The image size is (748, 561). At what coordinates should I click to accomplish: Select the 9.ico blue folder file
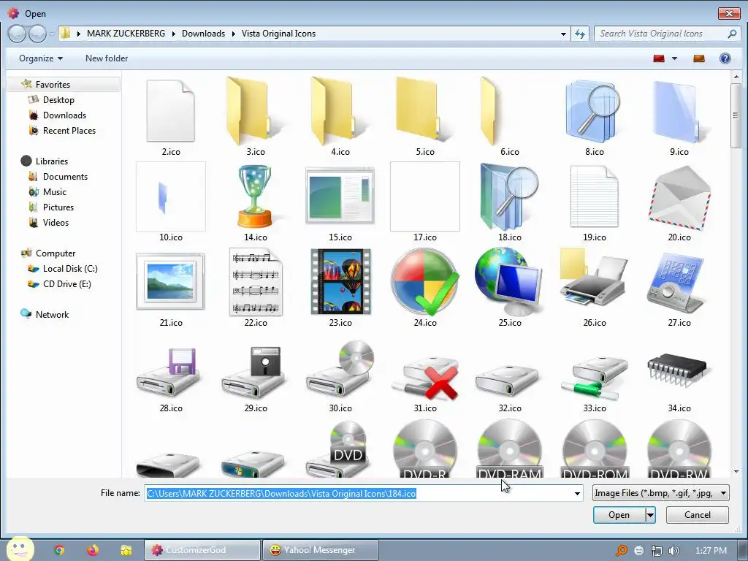click(x=679, y=117)
